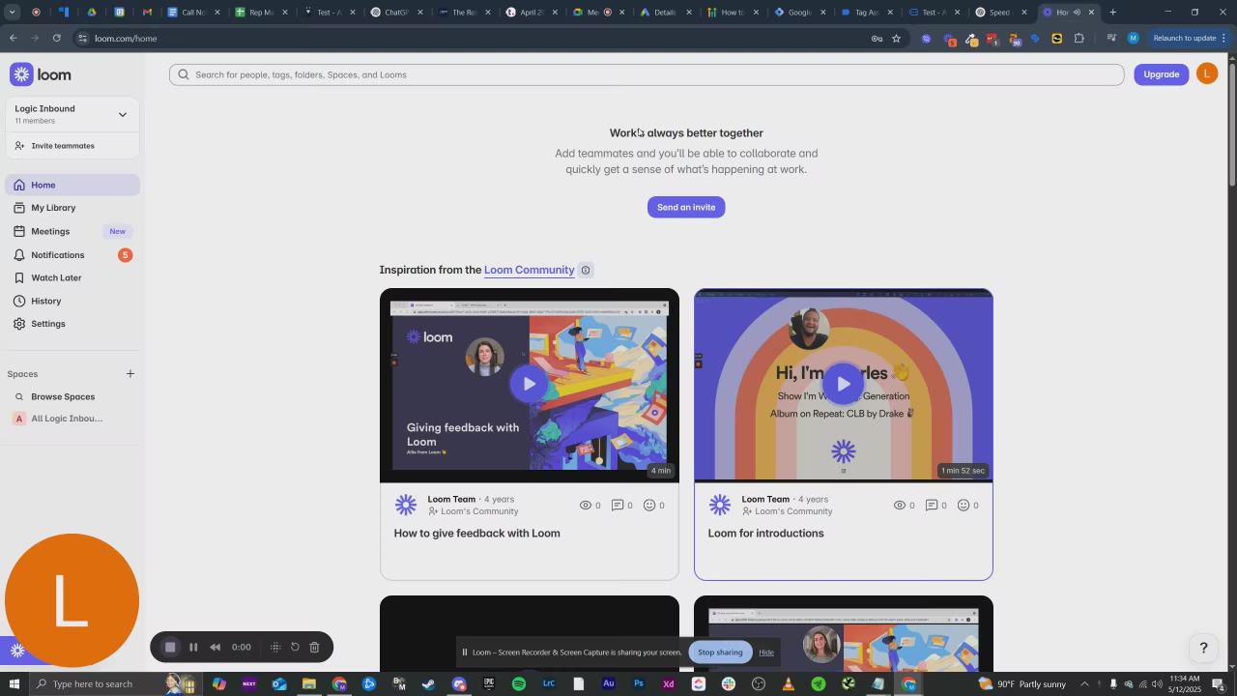Screen dimensions: 1237x696
Task: Open Loom for introductions title
Action: pyautogui.click(x=765, y=534)
